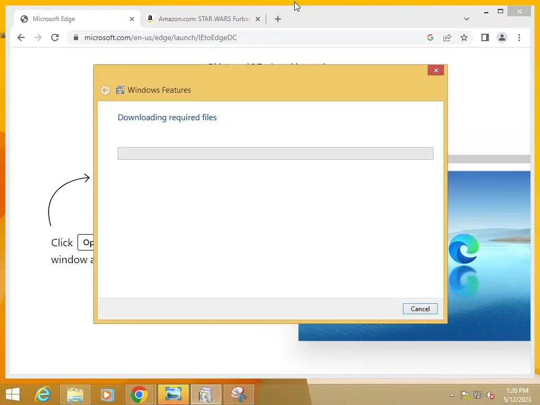The width and height of the screenshot is (540, 405).
Task: Switch to the Amazon.com STAR WARS tab
Action: coord(203,19)
